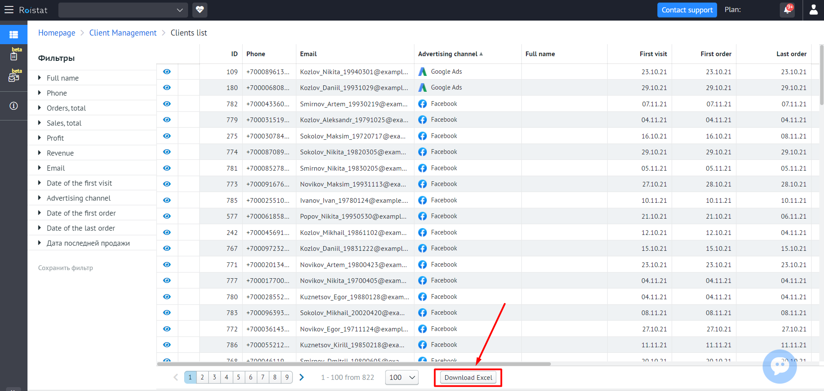Go to page 3
The image size is (824, 391).
(214, 377)
